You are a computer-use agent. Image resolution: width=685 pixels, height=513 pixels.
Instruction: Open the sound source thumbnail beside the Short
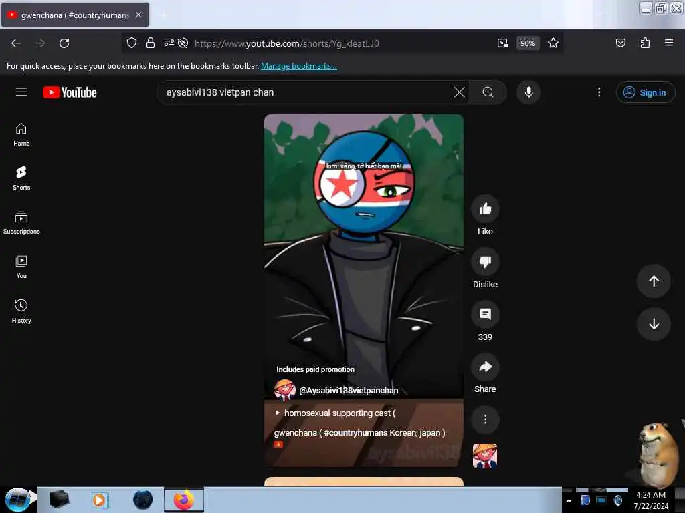485,456
